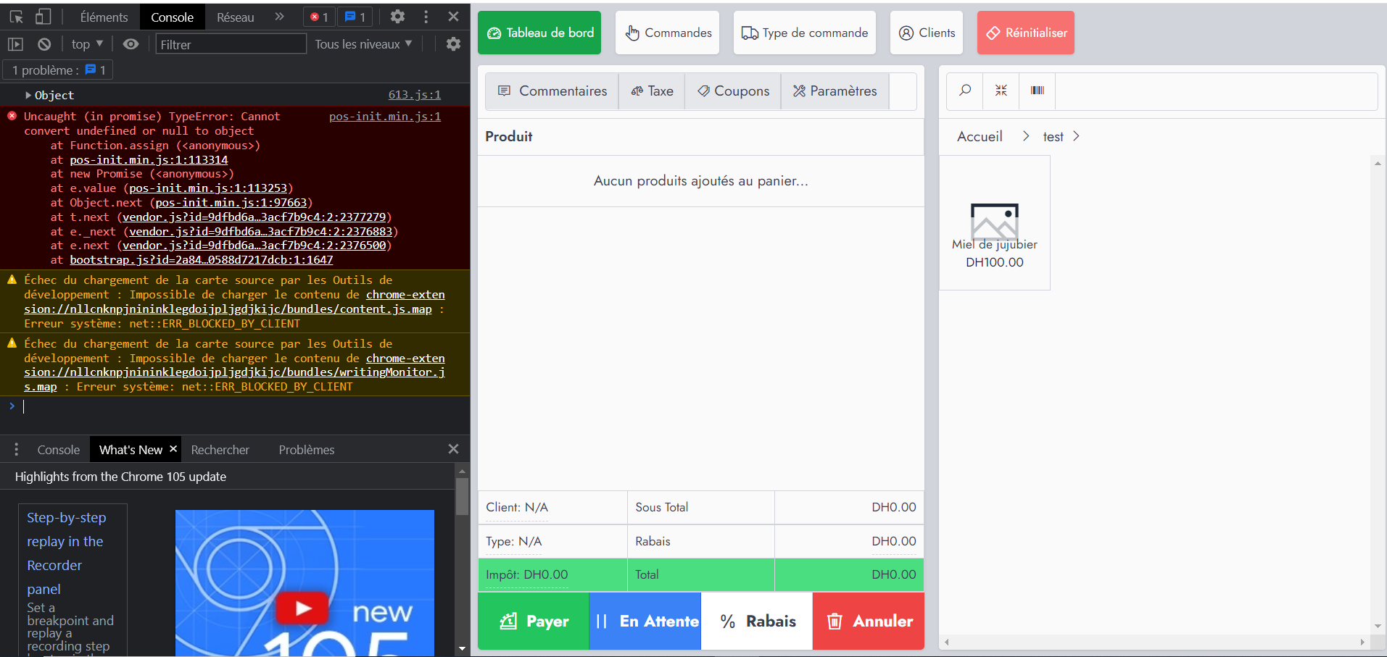Click the Payer button
This screenshot has width=1387, height=657.
[x=533, y=621]
